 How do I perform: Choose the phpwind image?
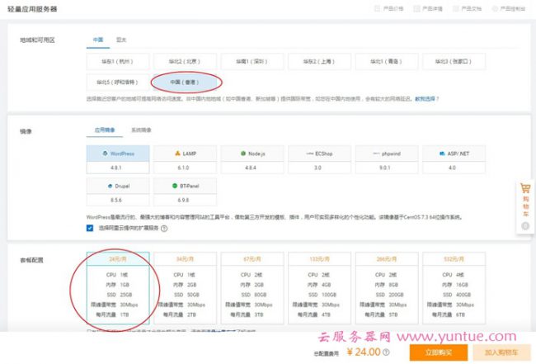pyautogui.click(x=388, y=154)
